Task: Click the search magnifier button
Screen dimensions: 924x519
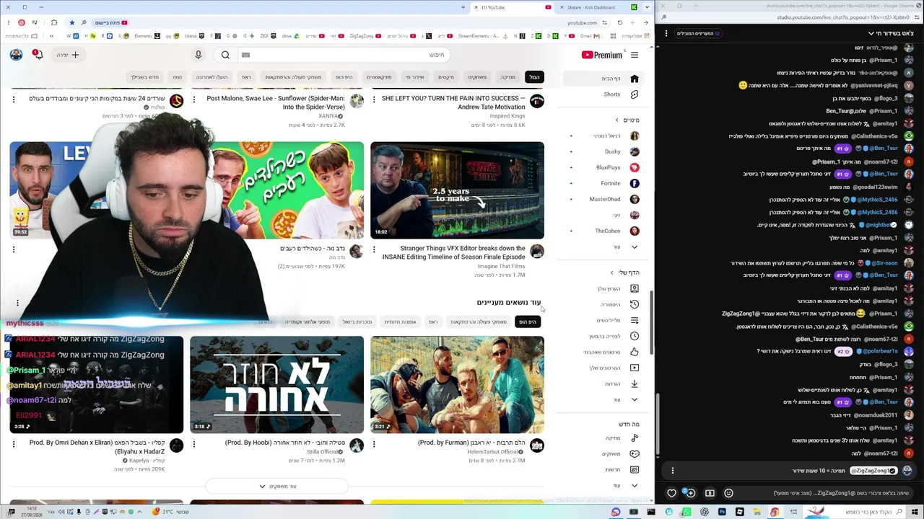Action: [x=225, y=55]
